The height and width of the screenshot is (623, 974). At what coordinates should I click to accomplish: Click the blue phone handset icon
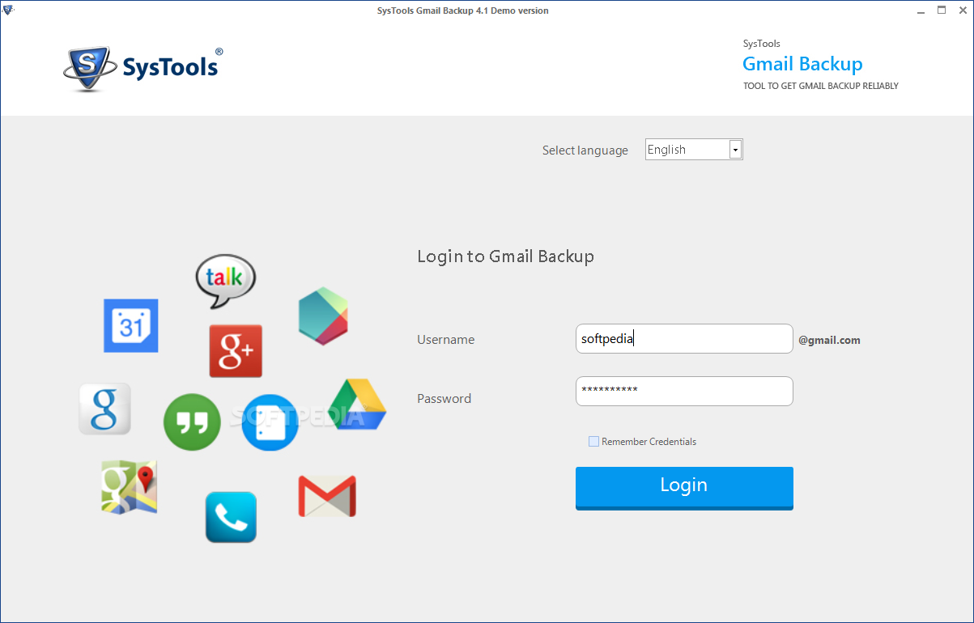(231, 517)
